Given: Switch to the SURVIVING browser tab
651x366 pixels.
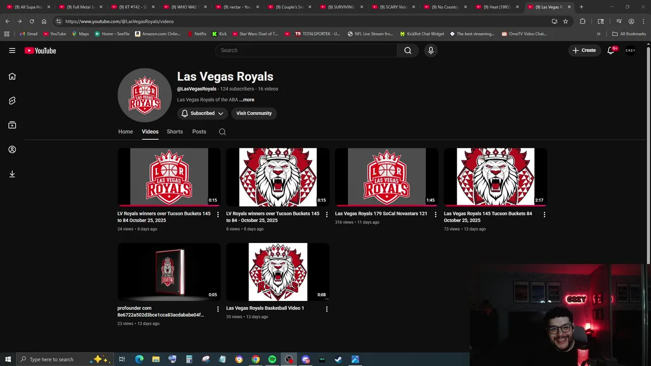Looking at the screenshot, I should [341, 7].
